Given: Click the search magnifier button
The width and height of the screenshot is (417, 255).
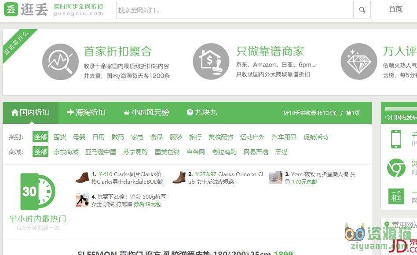Looking at the screenshot, I should (x=362, y=10).
